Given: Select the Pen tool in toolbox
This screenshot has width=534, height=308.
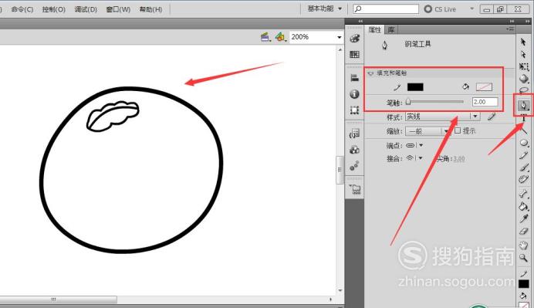Looking at the screenshot, I should coord(524,105).
